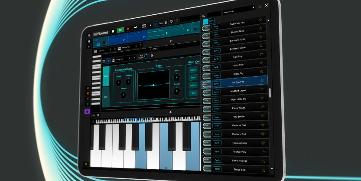Click the mini keyboard range strip
This screenshot has height=181, width=361.
(148, 120)
